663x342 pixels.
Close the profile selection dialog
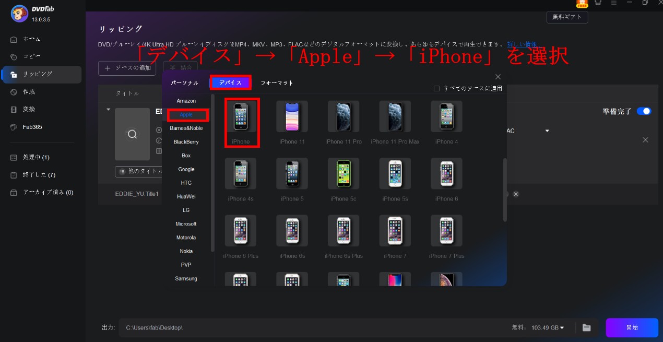(x=498, y=77)
